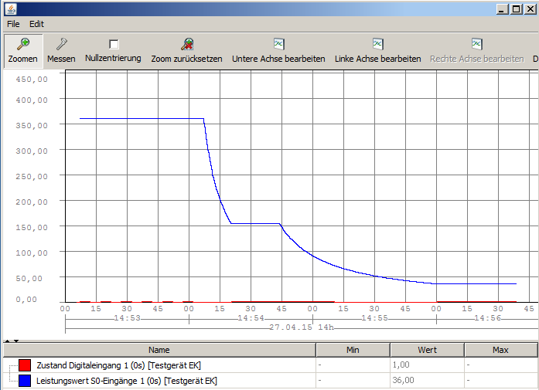The height and width of the screenshot is (390, 539).
Task: Expand legend panel with the up arrow
Action: click(x=7, y=341)
